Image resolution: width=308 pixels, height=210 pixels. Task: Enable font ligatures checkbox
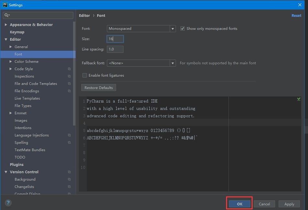[x=85, y=75]
